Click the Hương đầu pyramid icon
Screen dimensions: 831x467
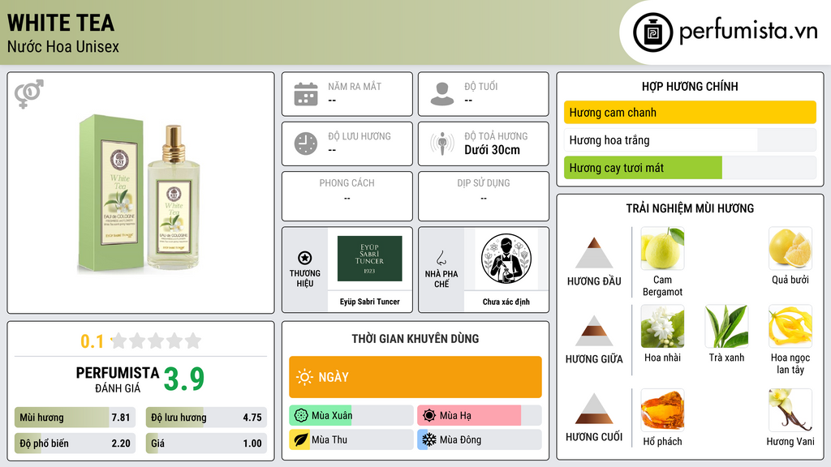pyautogui.click(x=594, y=253)
